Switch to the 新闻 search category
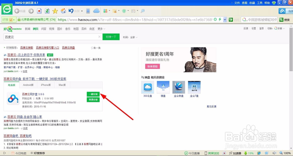Viewport: 293px width, 156px height. [x=28, y=29]
